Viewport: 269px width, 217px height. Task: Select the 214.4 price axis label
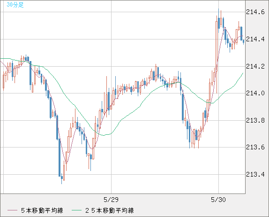pos(255,39)
